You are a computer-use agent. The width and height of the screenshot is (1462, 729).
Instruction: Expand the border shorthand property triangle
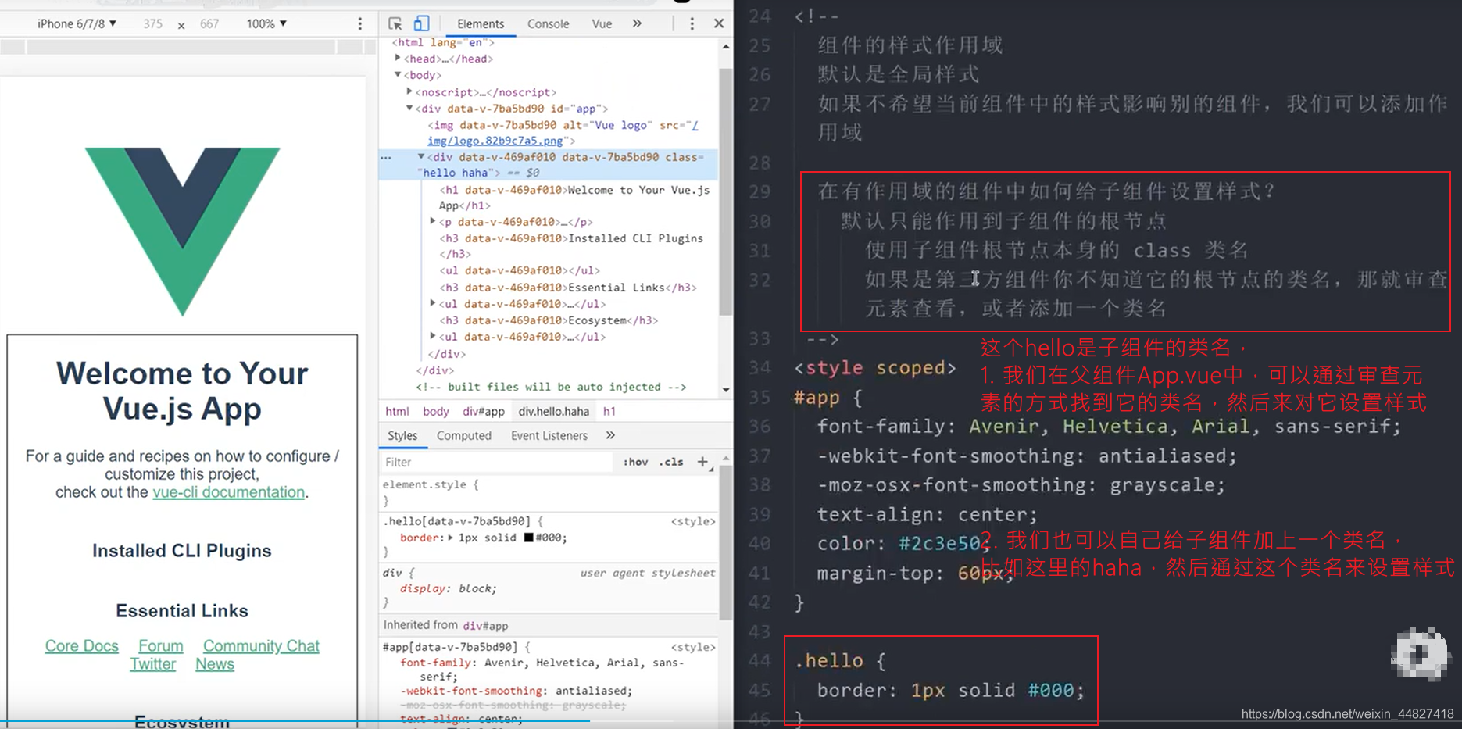[x=451, y=538]
